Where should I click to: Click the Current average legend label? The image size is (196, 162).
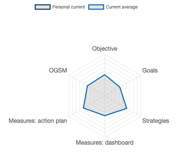pyautogui.click(x=122, y=7)
